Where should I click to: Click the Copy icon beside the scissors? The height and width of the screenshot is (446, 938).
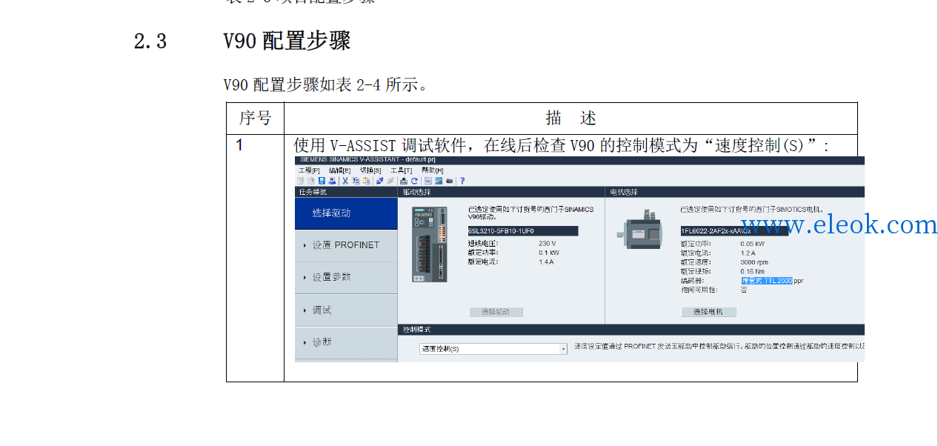pyautogui.click(x=356, y=181)
